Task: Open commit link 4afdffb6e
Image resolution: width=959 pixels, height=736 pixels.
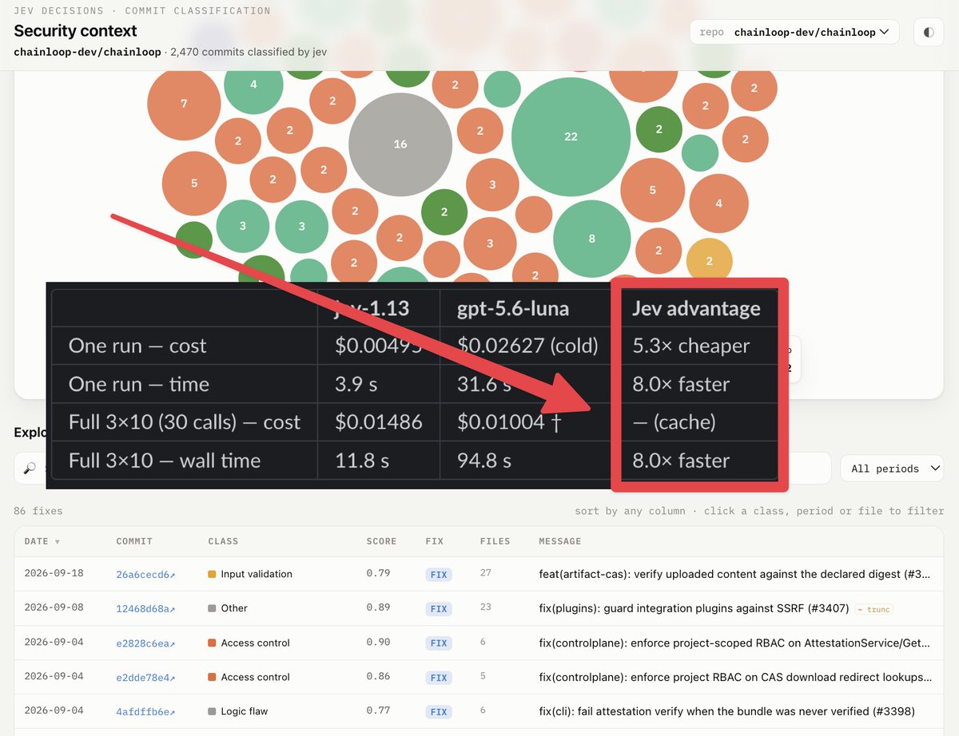Action: pos(145,711)
